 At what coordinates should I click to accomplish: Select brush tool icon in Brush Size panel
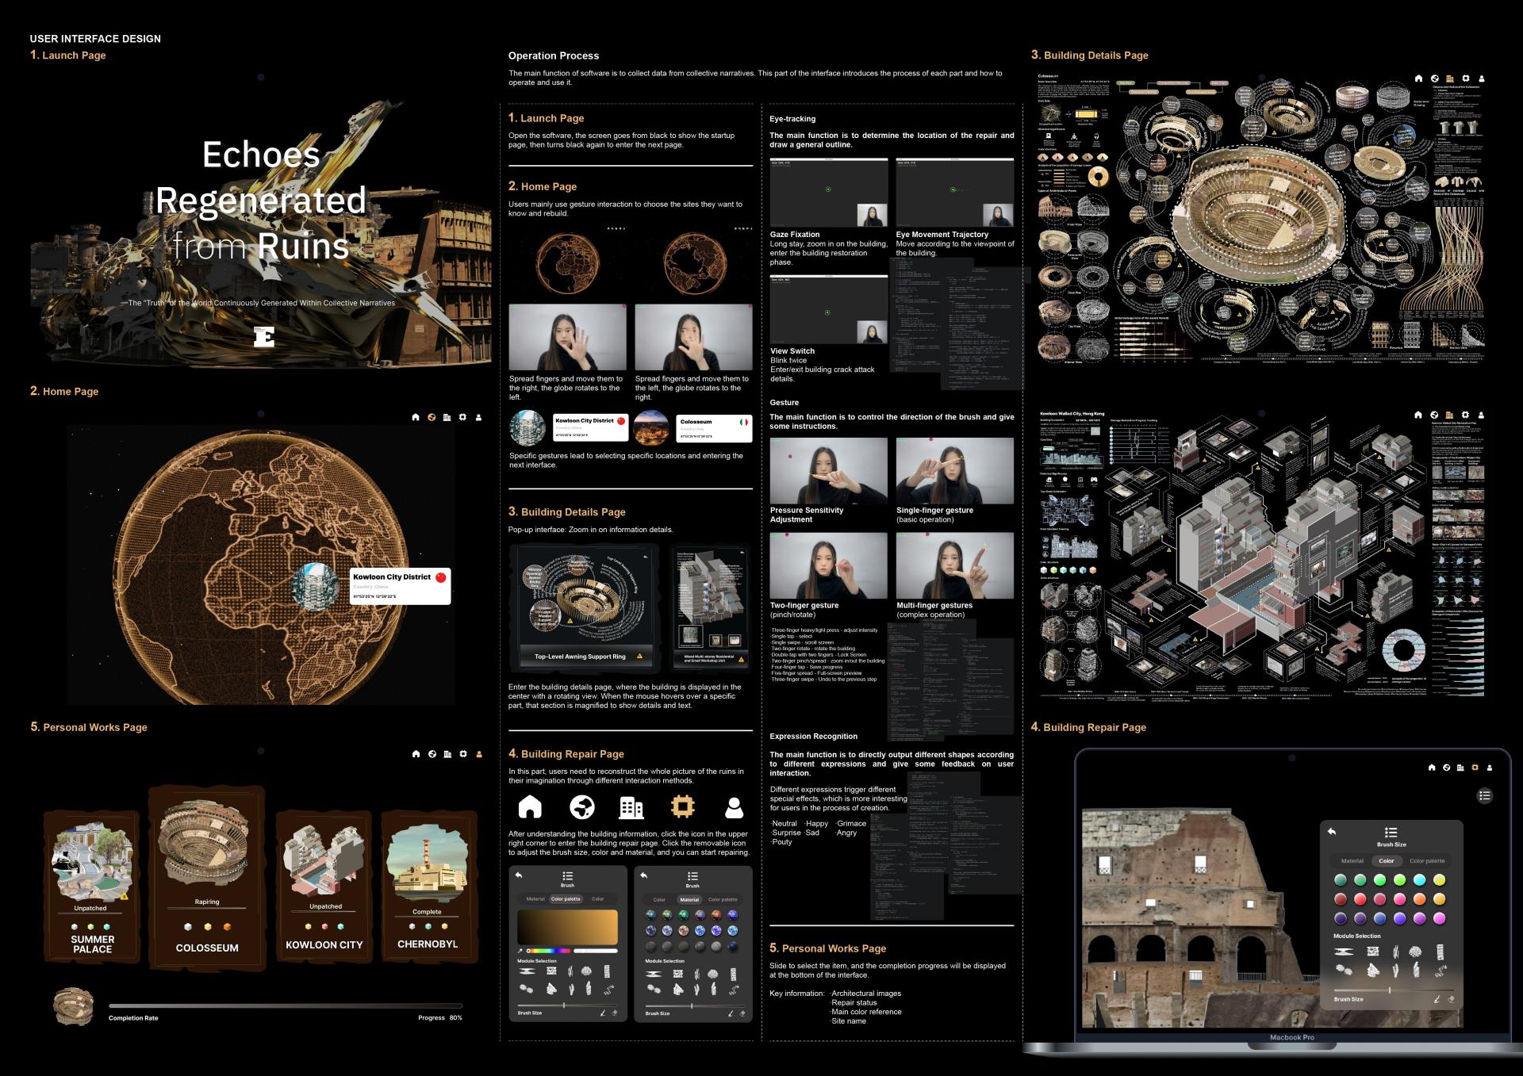(x=1437, y=999)
